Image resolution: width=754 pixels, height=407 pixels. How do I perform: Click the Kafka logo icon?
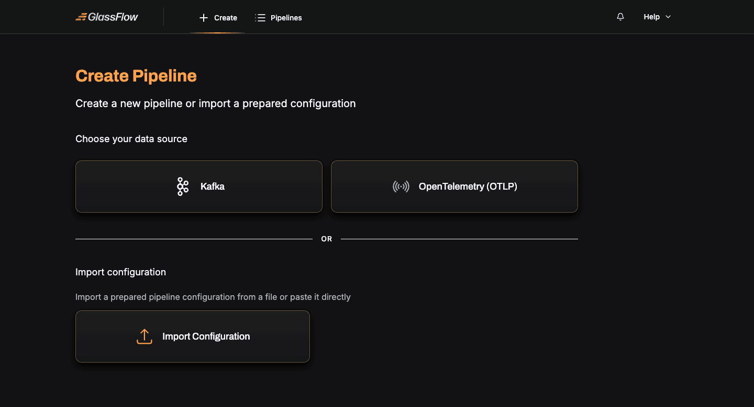(x=182, y=187)
